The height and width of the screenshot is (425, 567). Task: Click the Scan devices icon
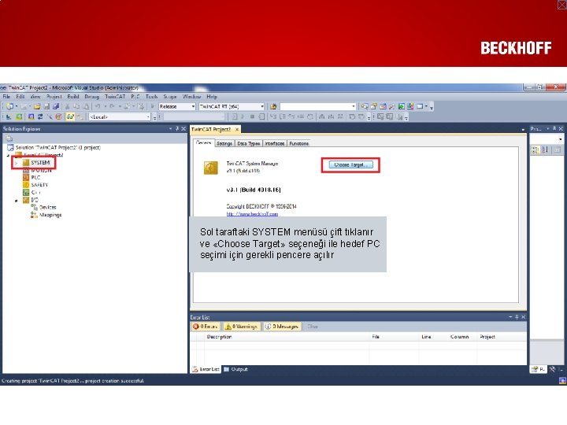[49, 116]
